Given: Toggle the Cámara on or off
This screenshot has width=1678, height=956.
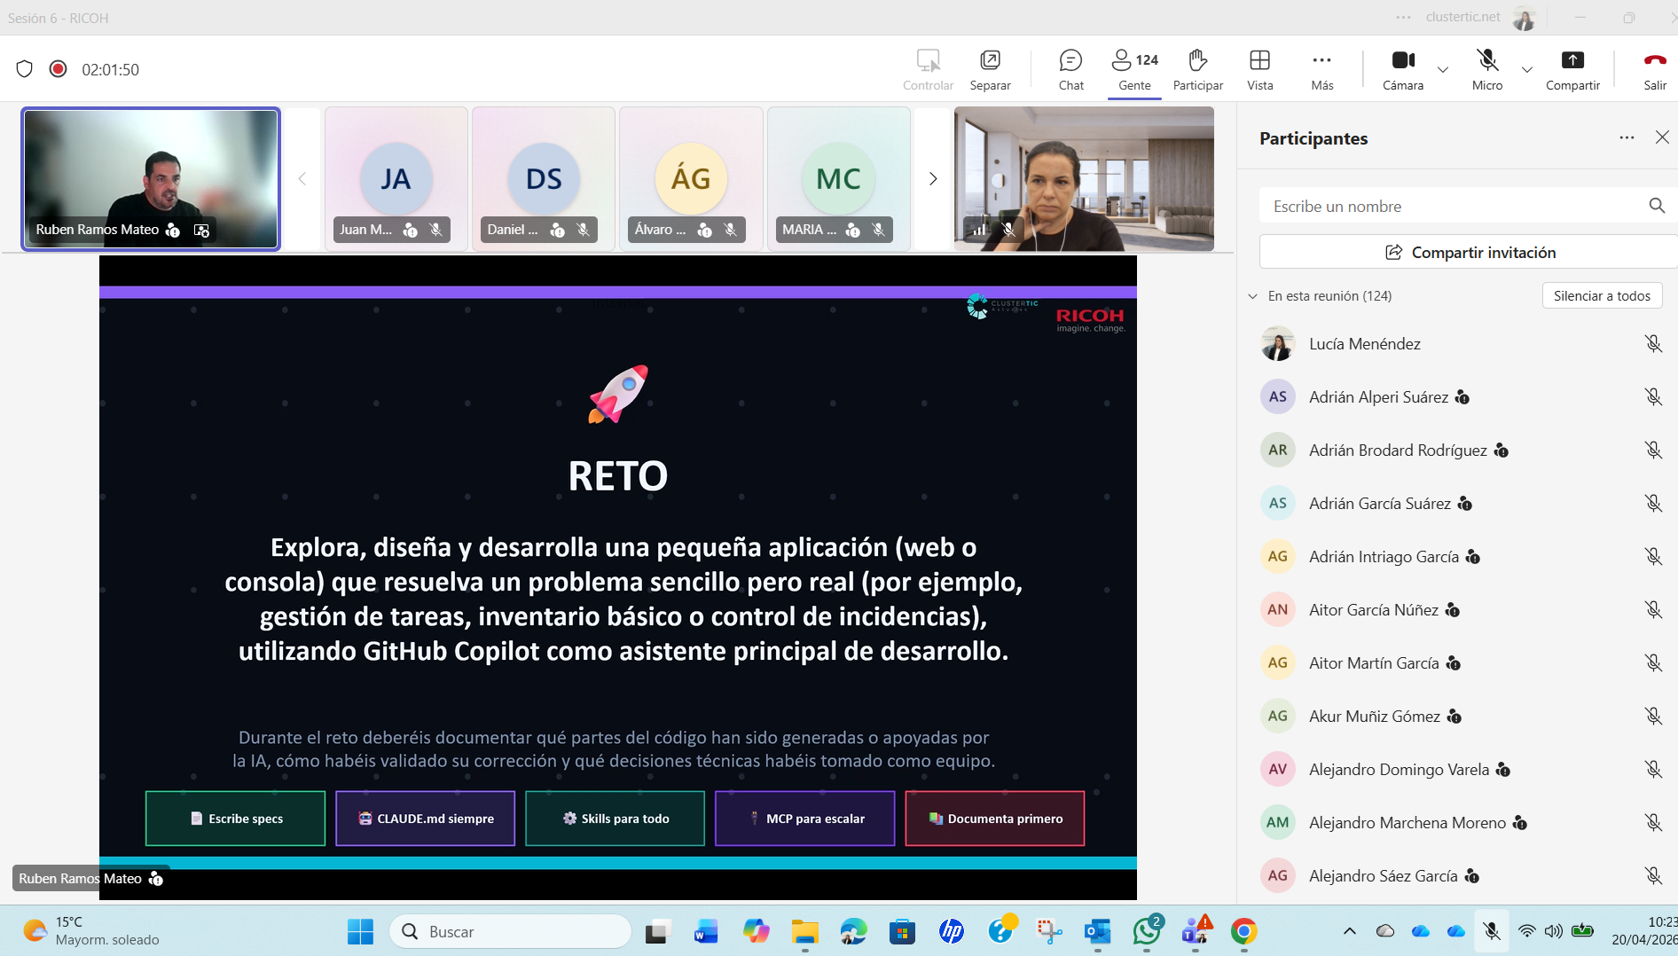Looking at the screenshot, I should [1403, 69].
